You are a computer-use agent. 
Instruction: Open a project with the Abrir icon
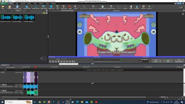pyautogui.click(x=3, y=7)
